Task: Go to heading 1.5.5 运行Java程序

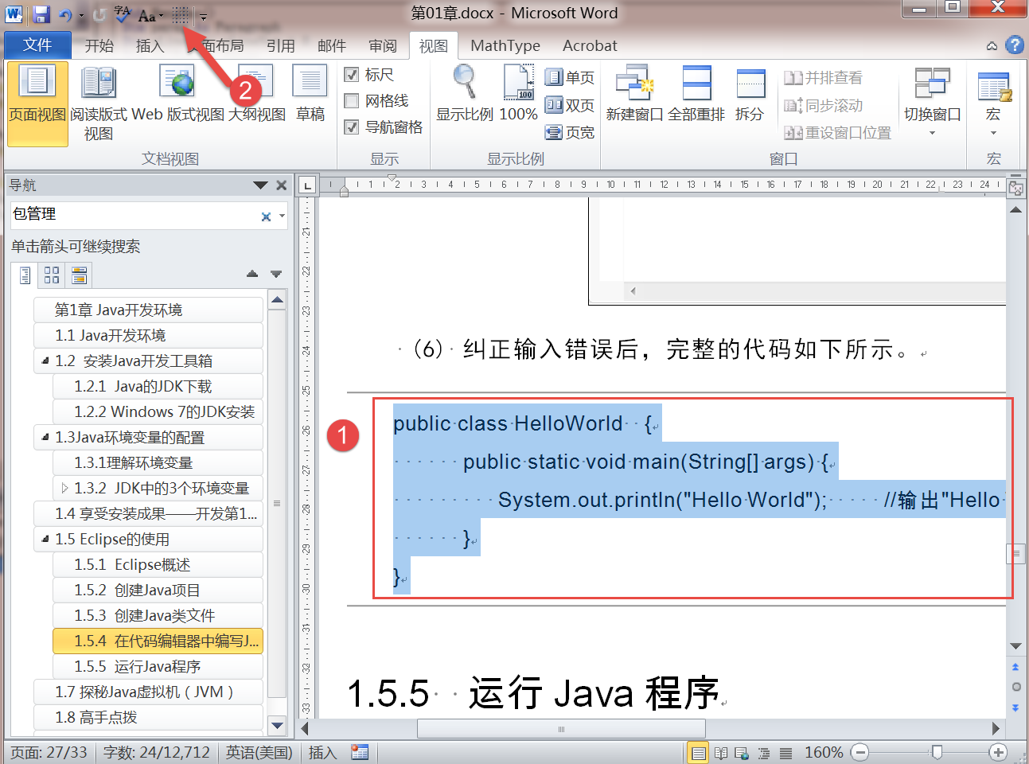Action: click(x=158, y=666)
